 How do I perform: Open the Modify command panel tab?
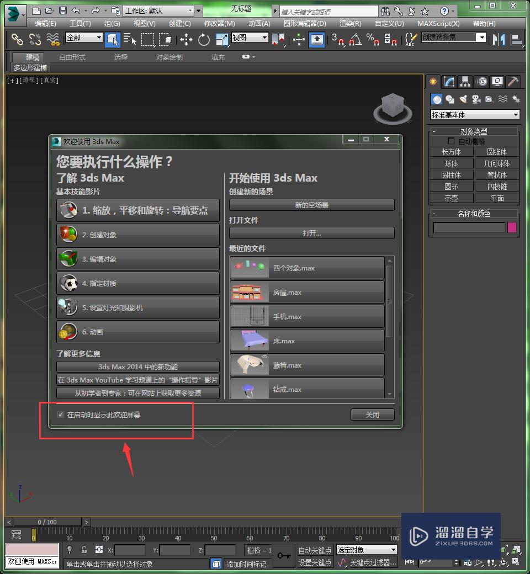(x=449, y=82)
